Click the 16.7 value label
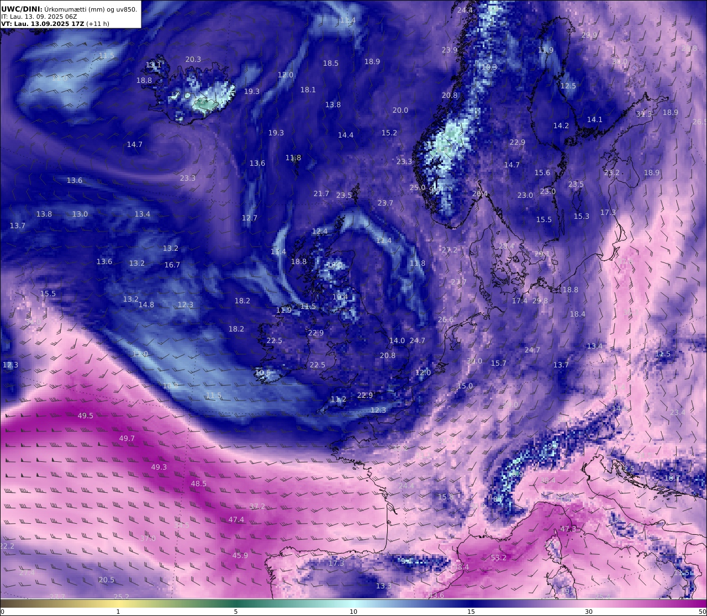Screen dimensions: 707x616 (x=172, y=265)
